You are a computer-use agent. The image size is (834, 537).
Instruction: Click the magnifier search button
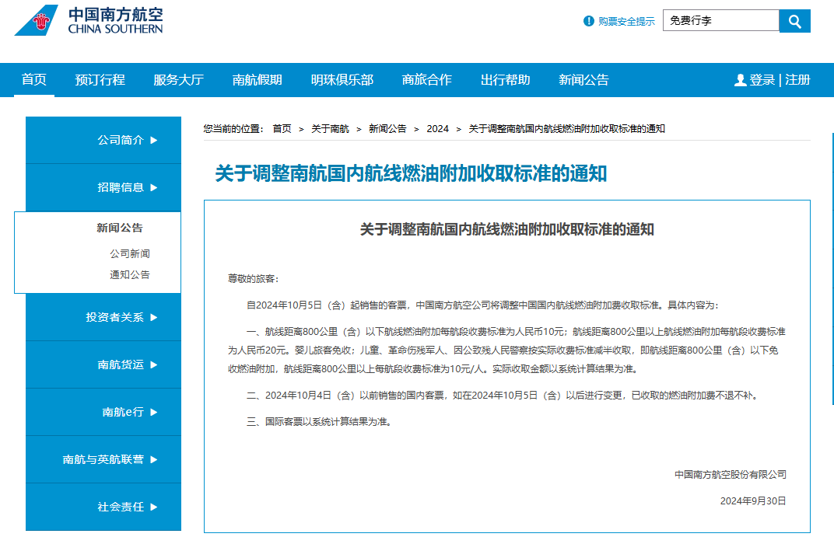[794, 21]
